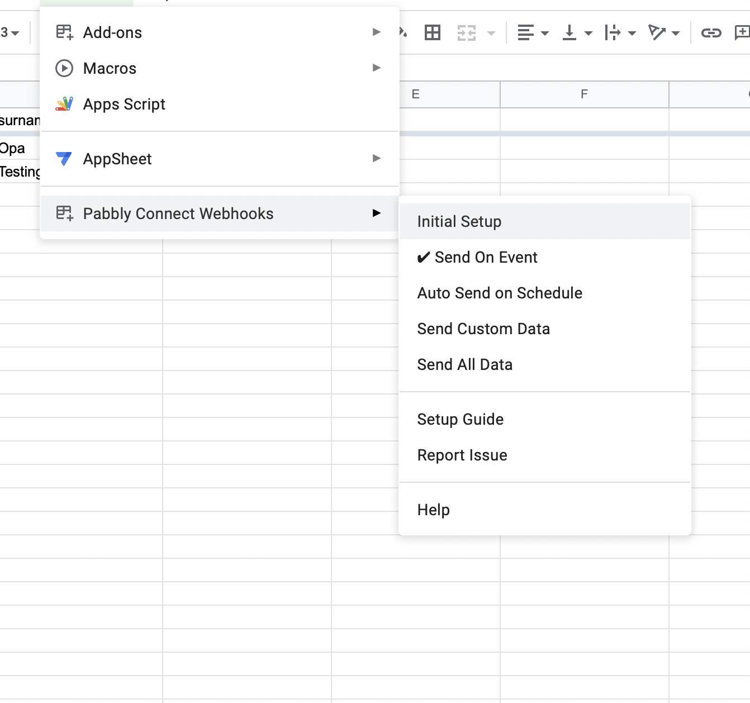
Task: Click Report Issue
Action: [x=545, y=455]
